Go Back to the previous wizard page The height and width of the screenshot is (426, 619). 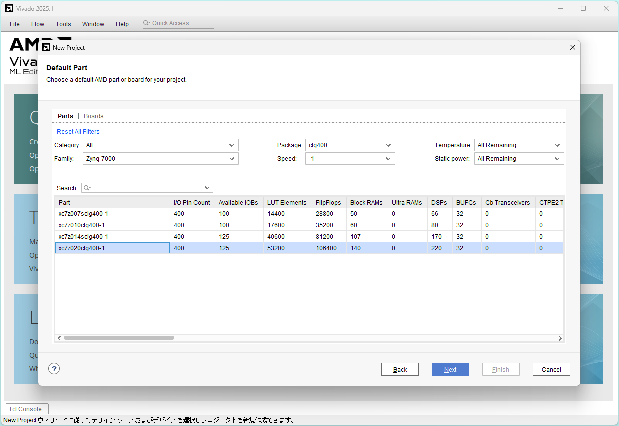400,369
